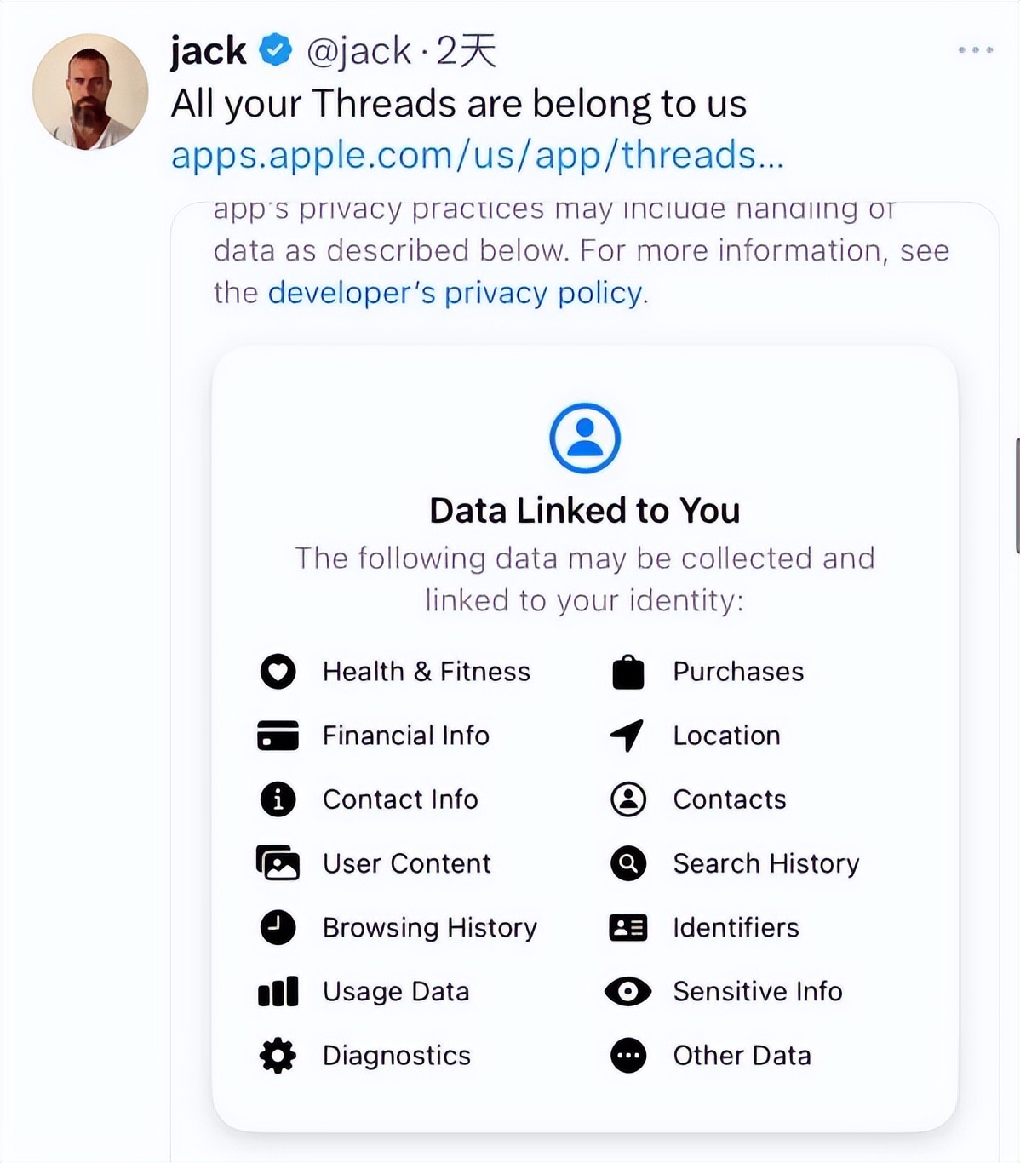The width and height of the screenshot is (1020, 1163).
Task: Open the developer's privacy policy link
Action: (456, 293)
